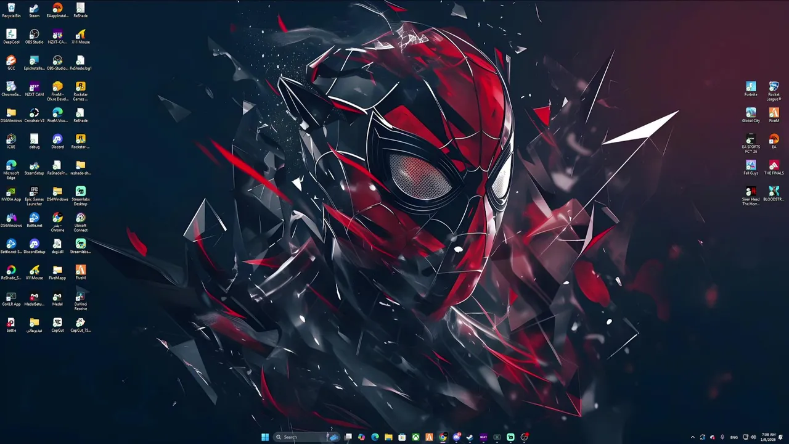Select the Global City desktop shortcut
The width and height of the screenshot is (789, 444).
point(750,115)
